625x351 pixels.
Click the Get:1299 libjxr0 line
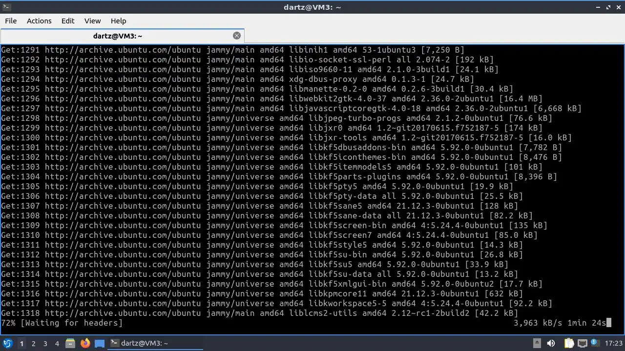pos(271,128)
